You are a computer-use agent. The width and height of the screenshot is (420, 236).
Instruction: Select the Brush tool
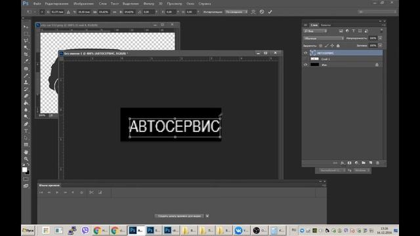tap(26, 76)
